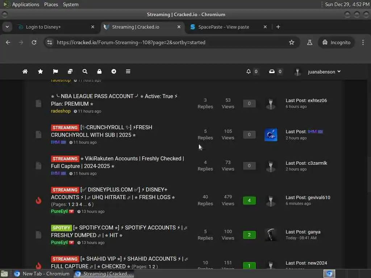Expand the tab search dropdown arrow
This screenshot has width=371, height=278.
[7, 27]
